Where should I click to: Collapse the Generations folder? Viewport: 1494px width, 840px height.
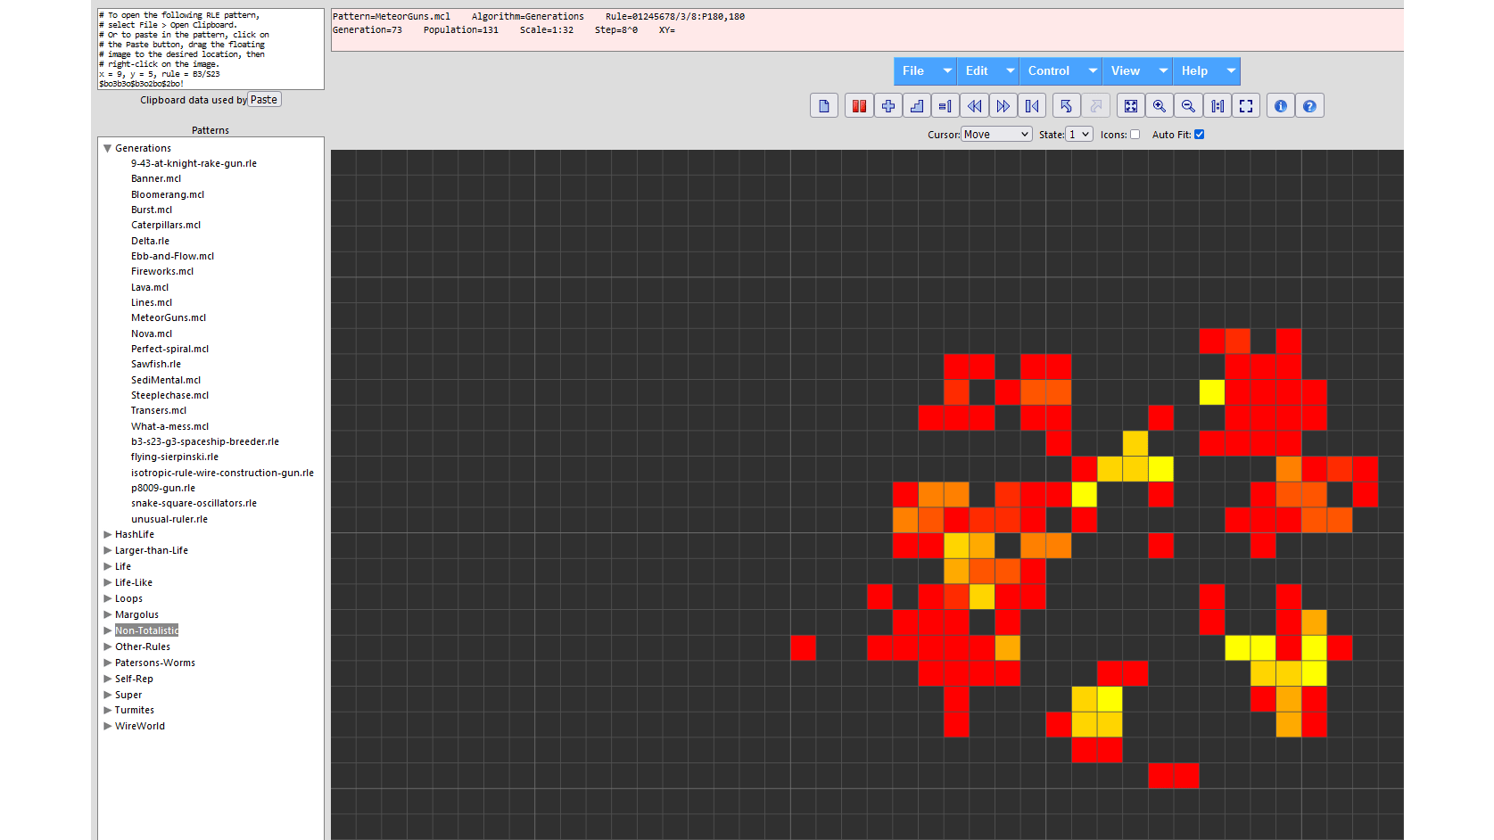tap(107, 149)
